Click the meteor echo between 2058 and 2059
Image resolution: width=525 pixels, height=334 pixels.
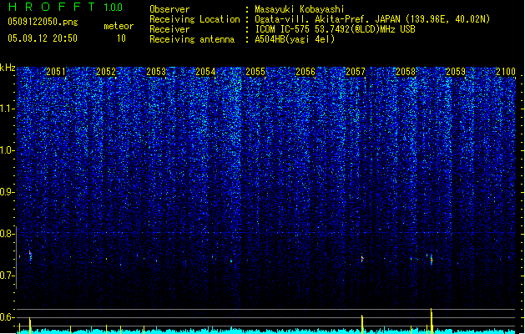click(x=432, y=260)
